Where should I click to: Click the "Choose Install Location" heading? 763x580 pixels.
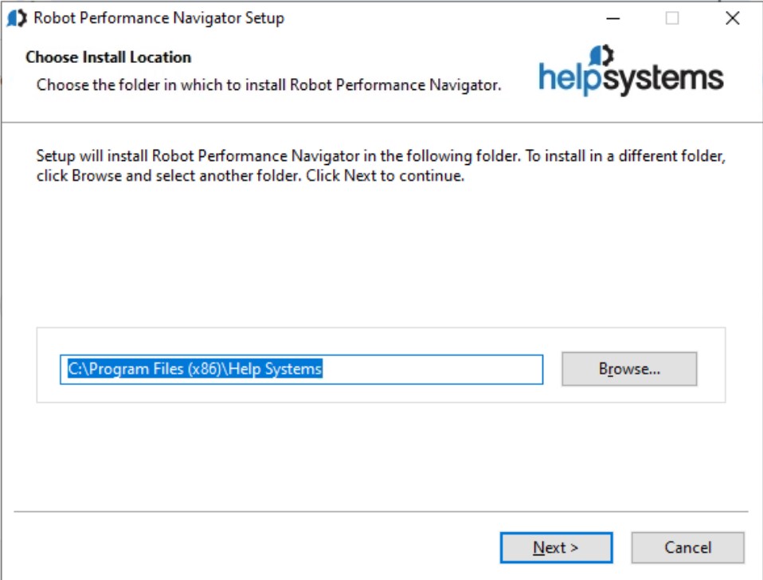(x=108, y=57)
